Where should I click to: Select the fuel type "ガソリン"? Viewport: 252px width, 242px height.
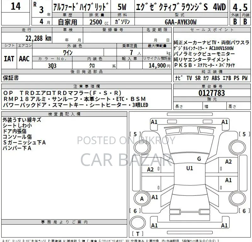point(122,21)
